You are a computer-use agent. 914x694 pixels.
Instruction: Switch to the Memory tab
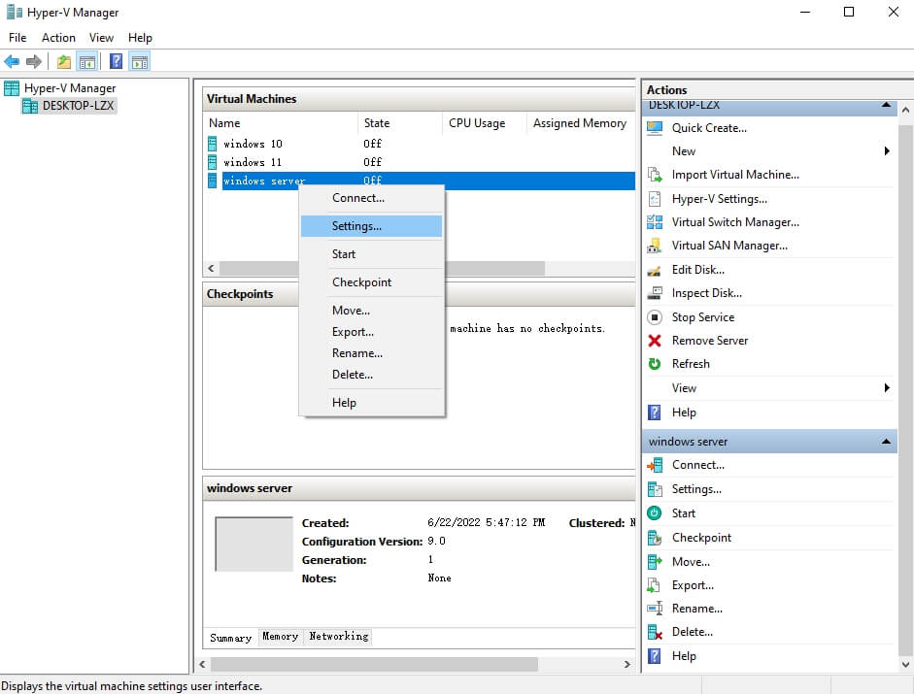tap(280, 637)
